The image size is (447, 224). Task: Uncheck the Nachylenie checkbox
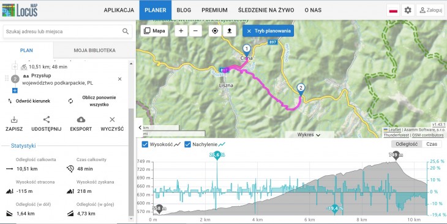coord(187,145)
